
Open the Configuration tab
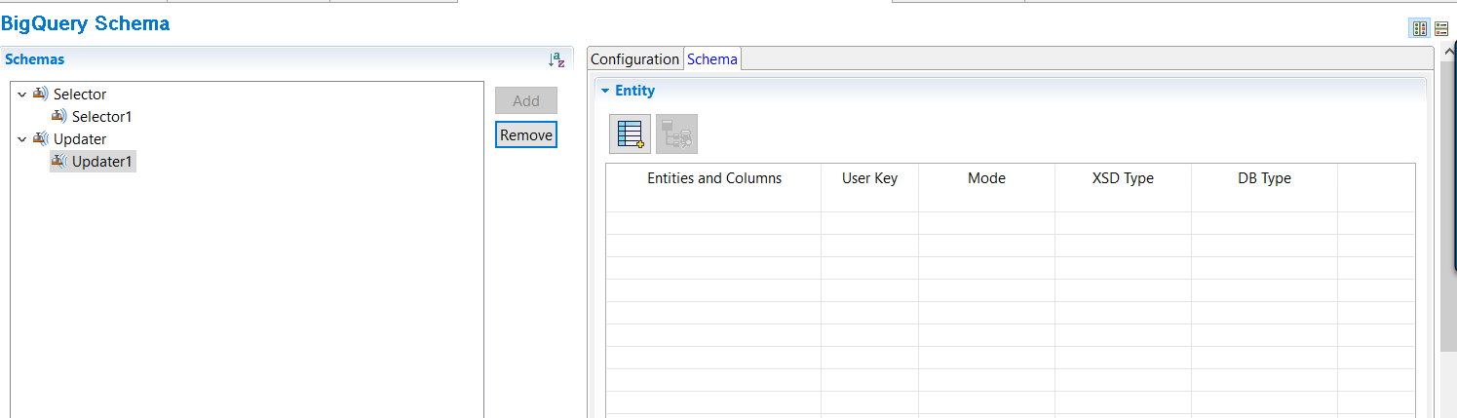pyautogui.click(x=635, y=59)
